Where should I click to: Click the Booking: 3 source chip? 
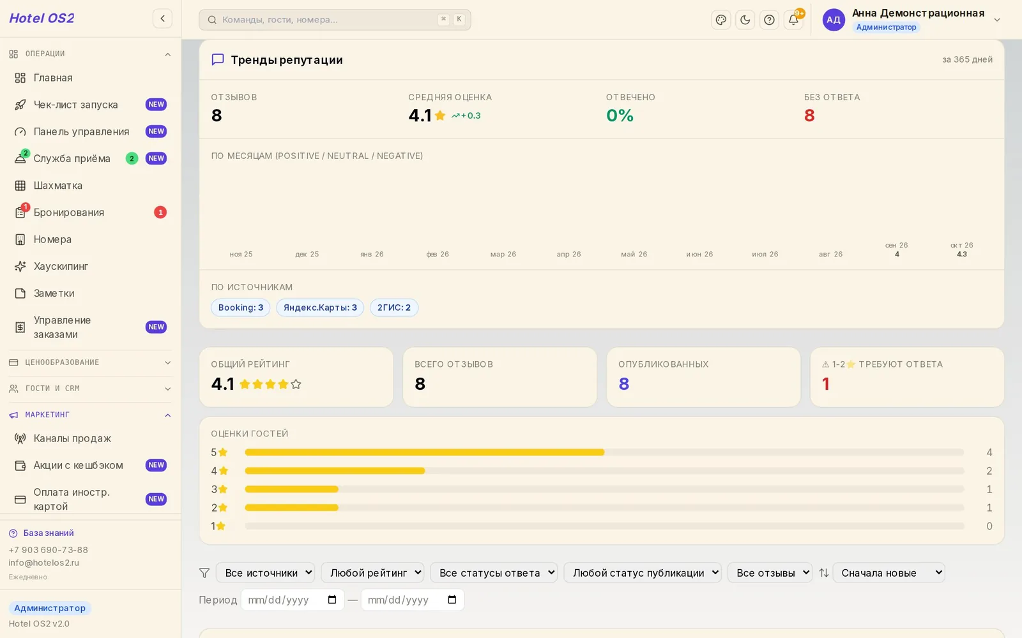[241, 308]
